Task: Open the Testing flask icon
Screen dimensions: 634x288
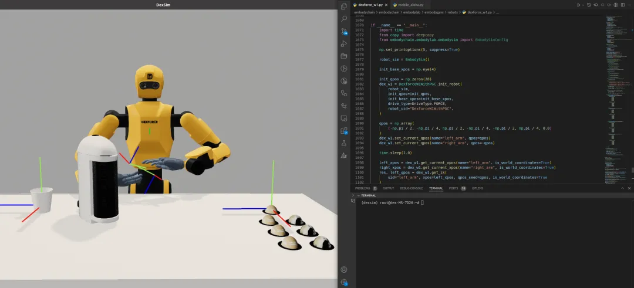Action: (x=344, y=143)
